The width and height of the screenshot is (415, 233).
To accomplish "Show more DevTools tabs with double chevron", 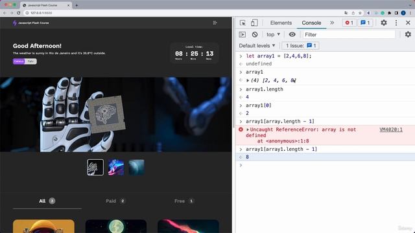I will click(x=332, y=23).
